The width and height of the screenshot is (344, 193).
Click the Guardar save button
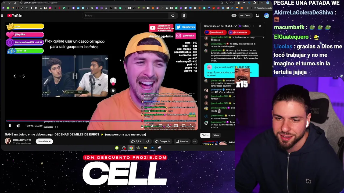point(182,141)
